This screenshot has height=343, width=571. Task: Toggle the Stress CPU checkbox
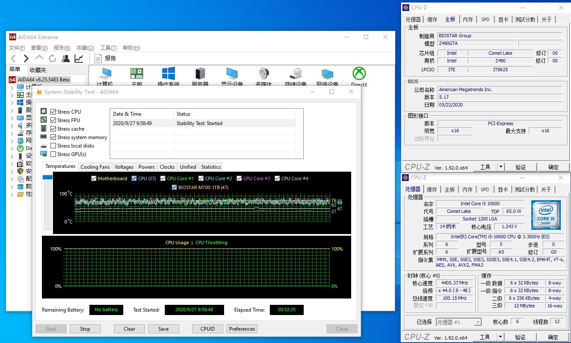tap(53, 112)
